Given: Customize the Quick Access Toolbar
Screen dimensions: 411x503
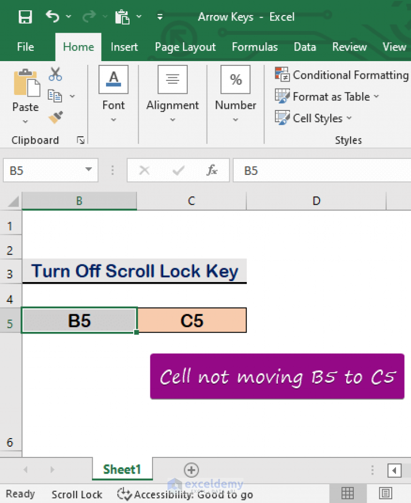Looking at the screenshot, I should (x=160, y=17).
